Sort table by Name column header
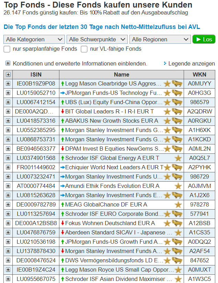Image resolution: width=218 pixels, height=283 pixels. click(122, 74)
